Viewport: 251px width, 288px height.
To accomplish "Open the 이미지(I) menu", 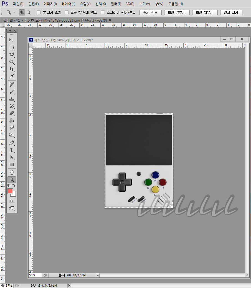I will [50, 4].
